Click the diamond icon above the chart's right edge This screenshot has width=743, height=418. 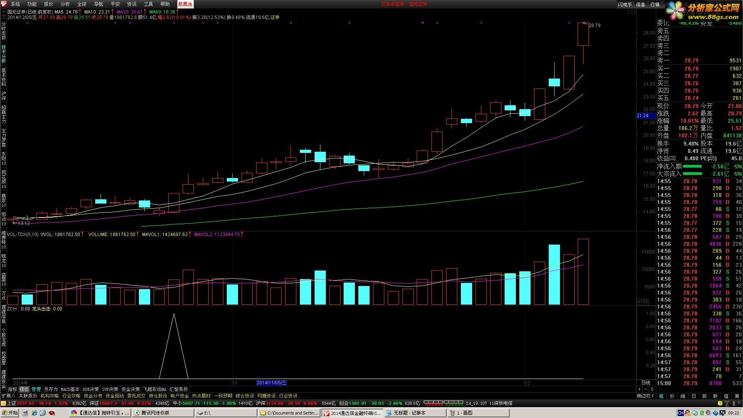click(x=628, y=12)
